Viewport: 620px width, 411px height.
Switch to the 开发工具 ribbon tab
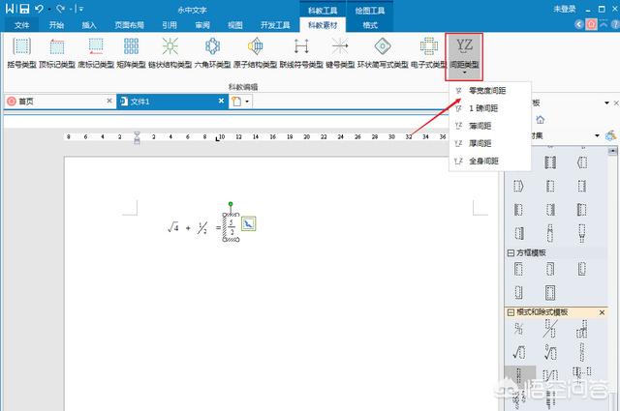click(275, 25)
